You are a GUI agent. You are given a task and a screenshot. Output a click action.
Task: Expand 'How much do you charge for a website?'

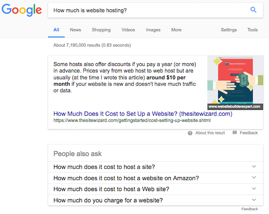click(x=156, y=200)
